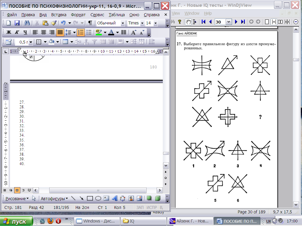Toggle justified alignment button
The height and width of the screenshot is (226, 302).
tap(60, 32)
